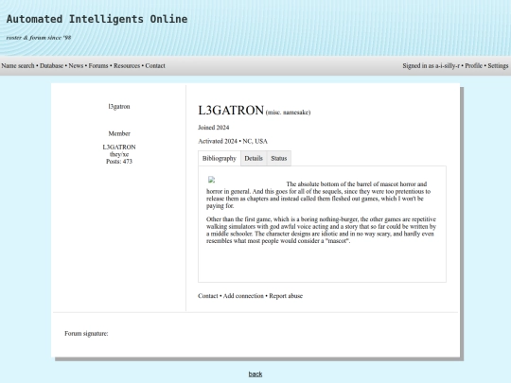Select the Bibliography tab
This screenshot has width=511, height=383.
[220, 158]
